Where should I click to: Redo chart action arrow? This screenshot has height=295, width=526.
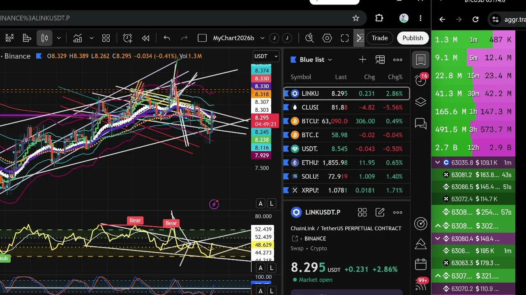pyautogui.click(x=185, y=38)
